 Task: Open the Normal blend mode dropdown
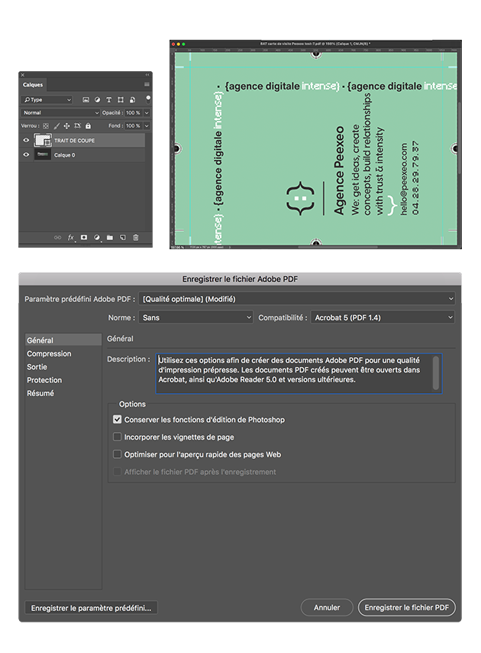60,113
